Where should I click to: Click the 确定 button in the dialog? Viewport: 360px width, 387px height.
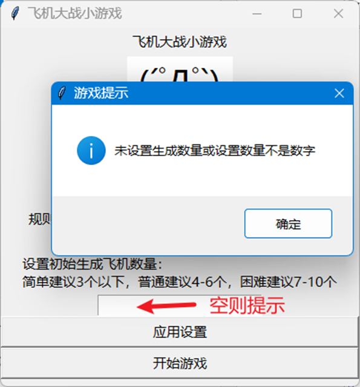[288, 224]
